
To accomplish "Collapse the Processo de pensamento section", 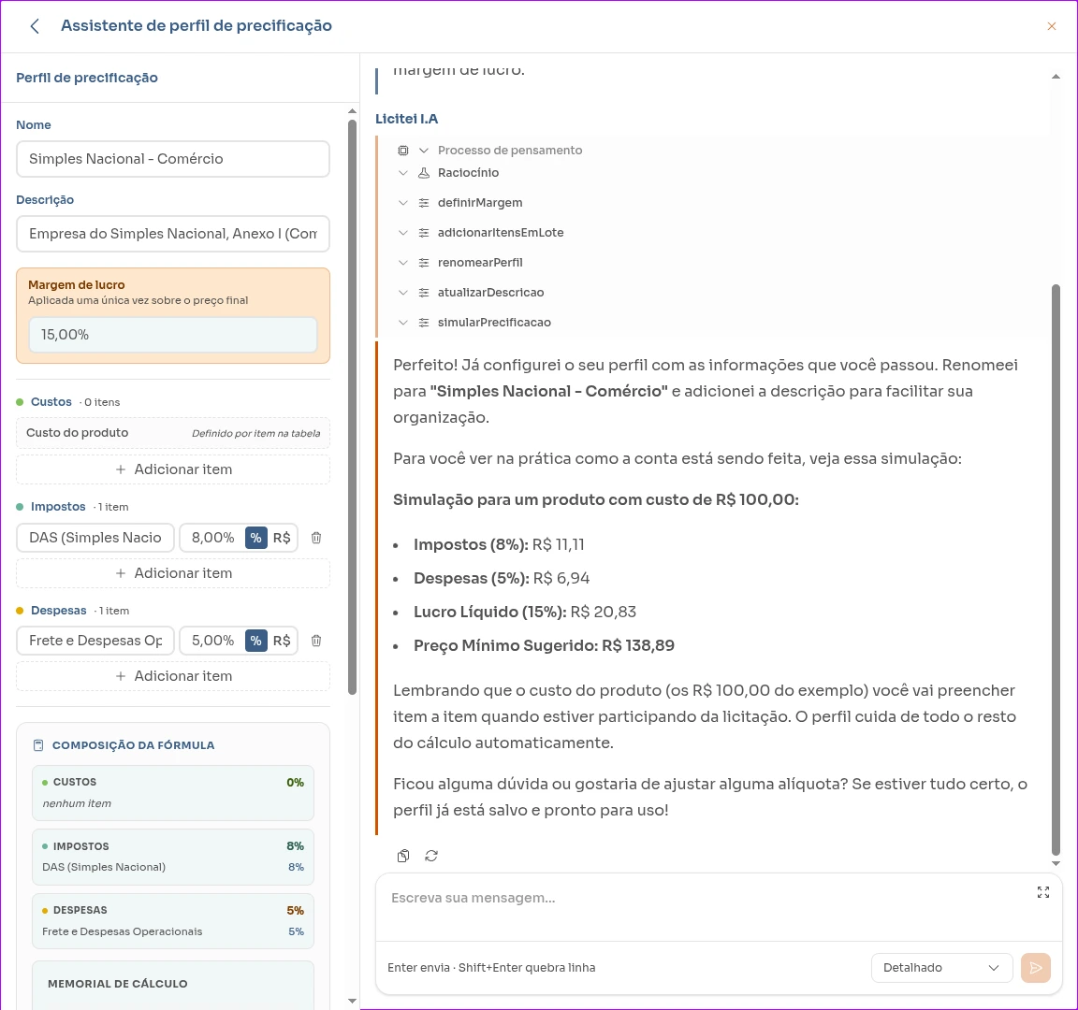I will pos(424,151).
